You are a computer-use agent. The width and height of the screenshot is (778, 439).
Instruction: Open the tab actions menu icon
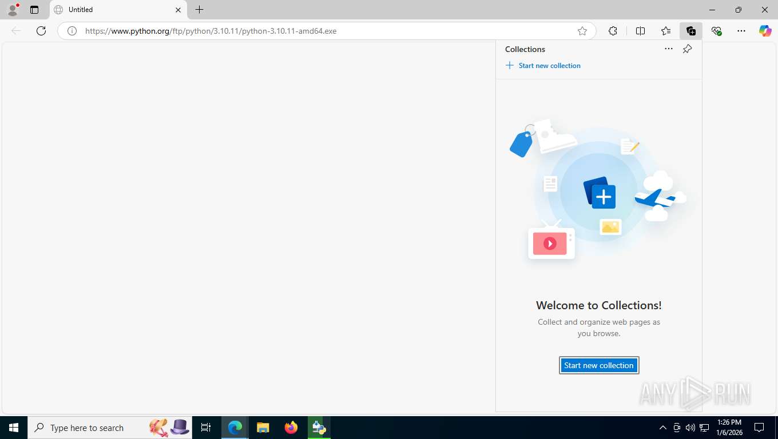point(34,10)
